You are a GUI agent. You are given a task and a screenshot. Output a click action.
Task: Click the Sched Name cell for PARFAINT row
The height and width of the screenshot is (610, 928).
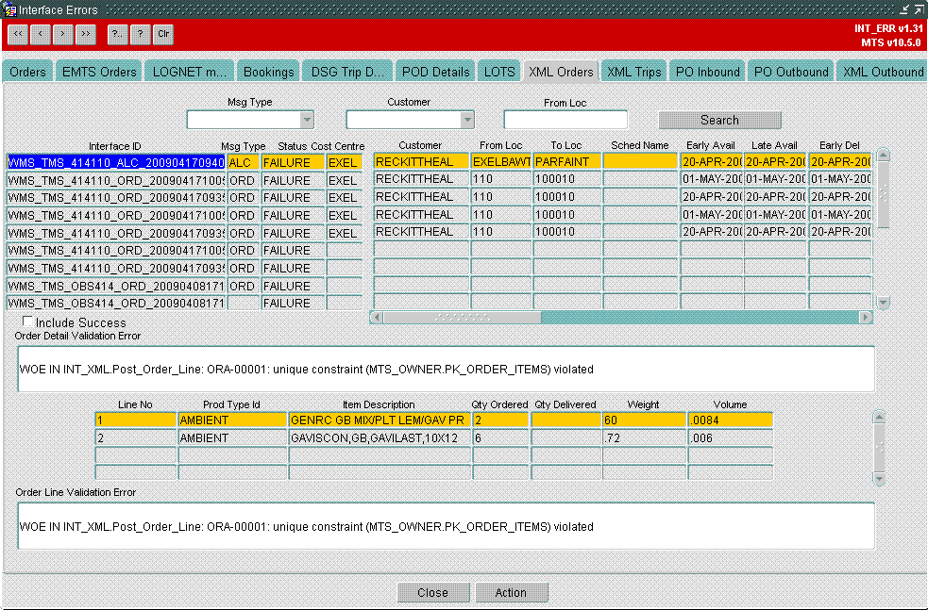pyautogui.click(x=640, y=162)
